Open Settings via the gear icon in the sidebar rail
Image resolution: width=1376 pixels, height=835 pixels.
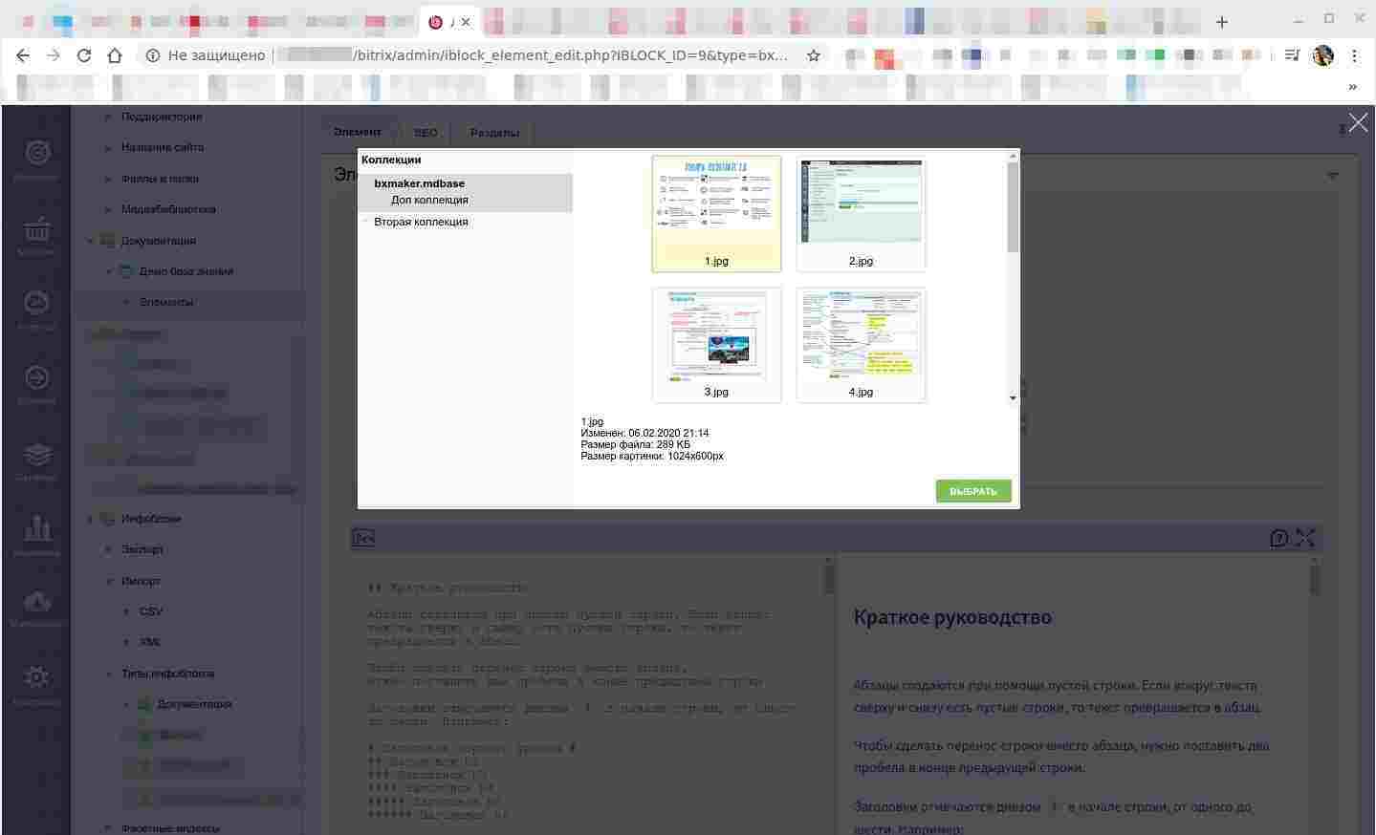(x=36, y=676)
